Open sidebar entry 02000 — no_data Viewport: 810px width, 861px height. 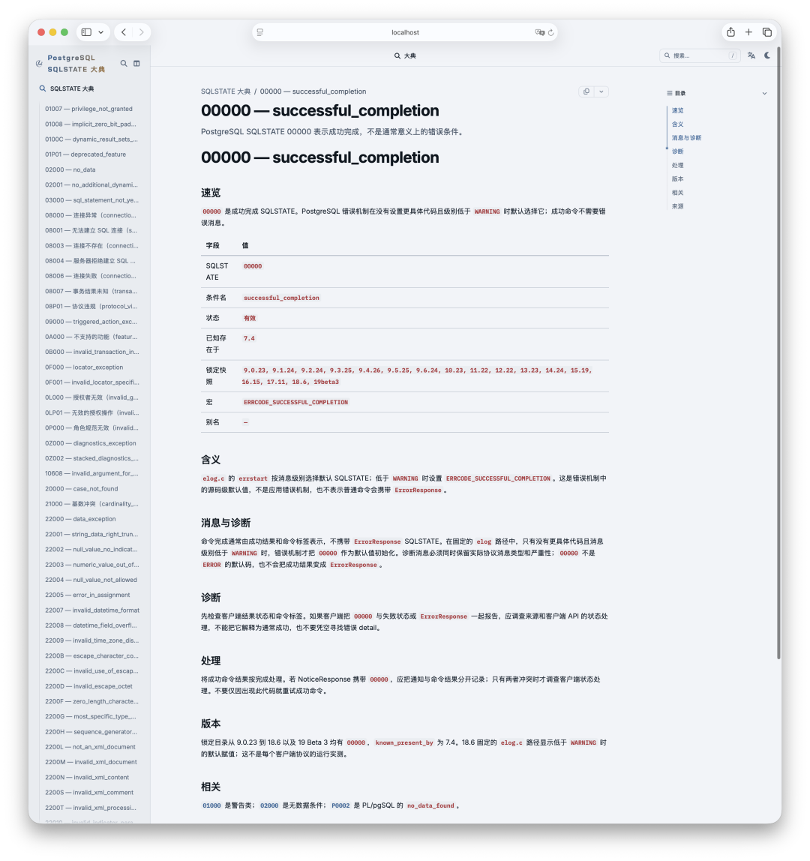tap(70, 169)
